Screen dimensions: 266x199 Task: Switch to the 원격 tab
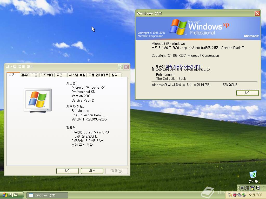point(116,75)
